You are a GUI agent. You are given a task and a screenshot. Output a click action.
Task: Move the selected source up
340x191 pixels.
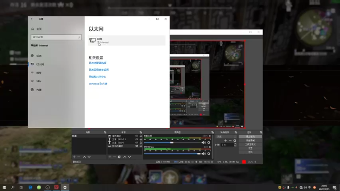[x=125, y=157]
